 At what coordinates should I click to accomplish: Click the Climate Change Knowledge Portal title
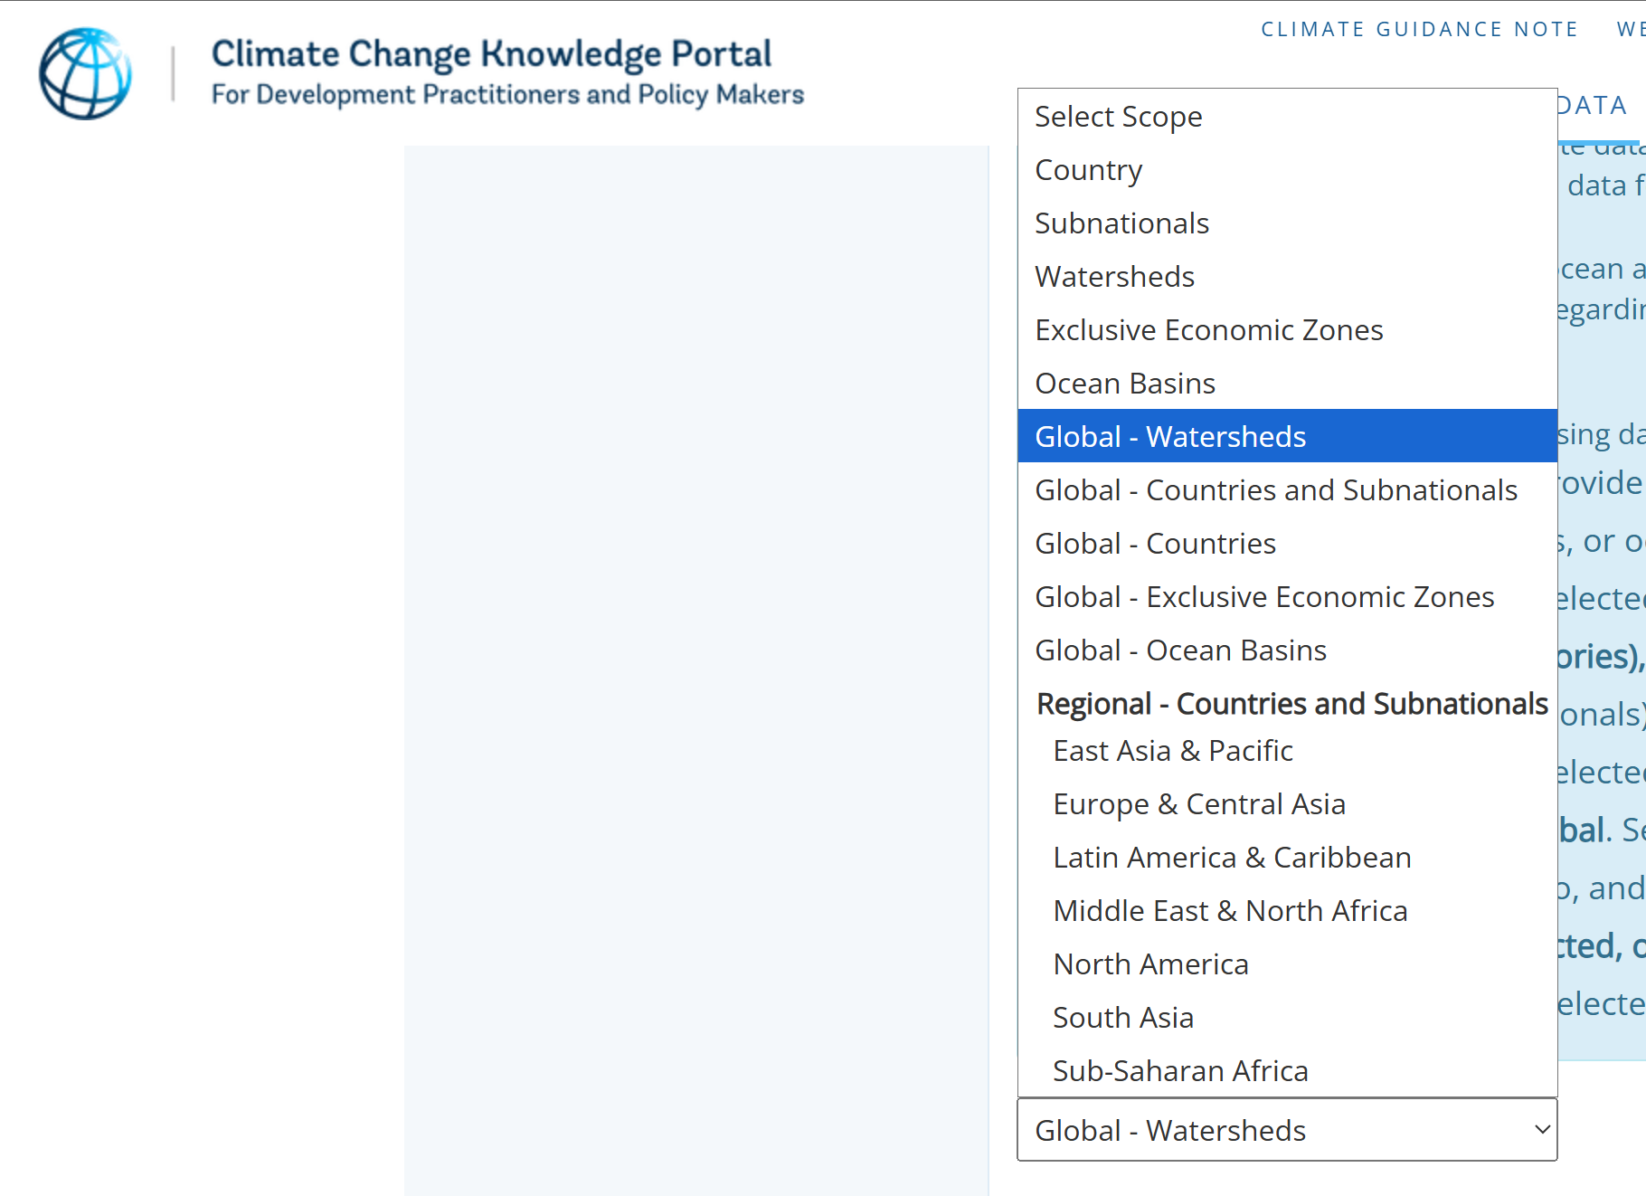point(491,54)
